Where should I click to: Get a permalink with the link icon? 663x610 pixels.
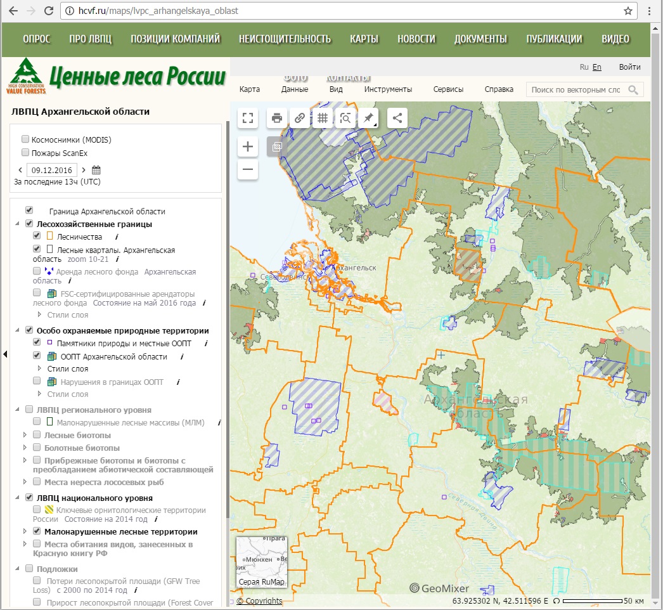pyautogui.click(x=299, y=117)
